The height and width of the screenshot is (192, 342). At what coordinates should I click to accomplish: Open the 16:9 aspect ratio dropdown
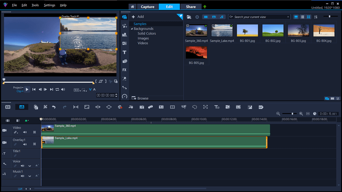tap(77, 90)
